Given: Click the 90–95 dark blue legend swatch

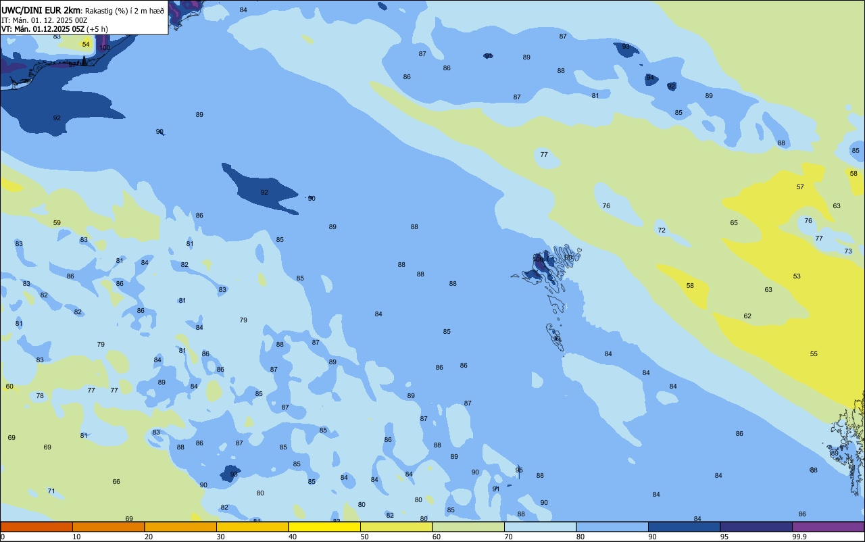Looking at the screenshot, I should [684, 526].
